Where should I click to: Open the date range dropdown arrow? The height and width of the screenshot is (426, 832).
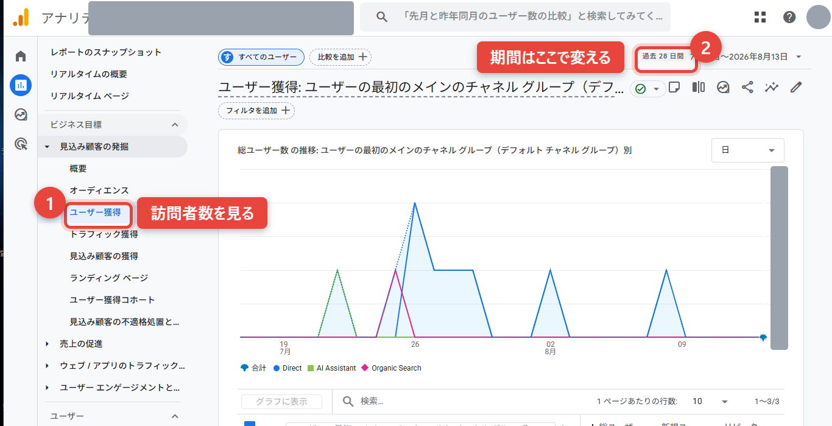(x=799, y=57)
